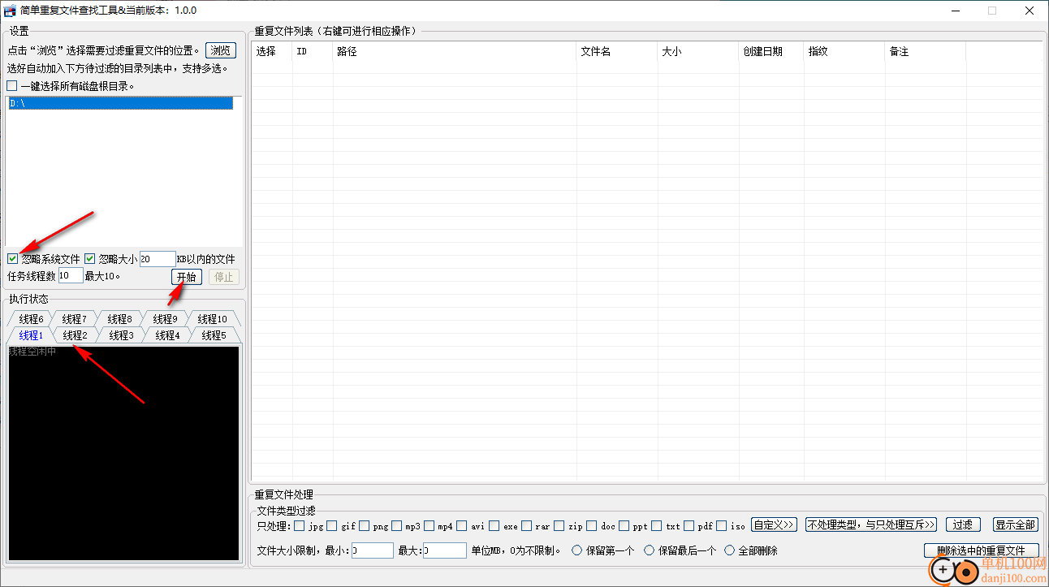Check the pdf file type checkbox
Viewport: 1049px width, 587px height.
689,525
